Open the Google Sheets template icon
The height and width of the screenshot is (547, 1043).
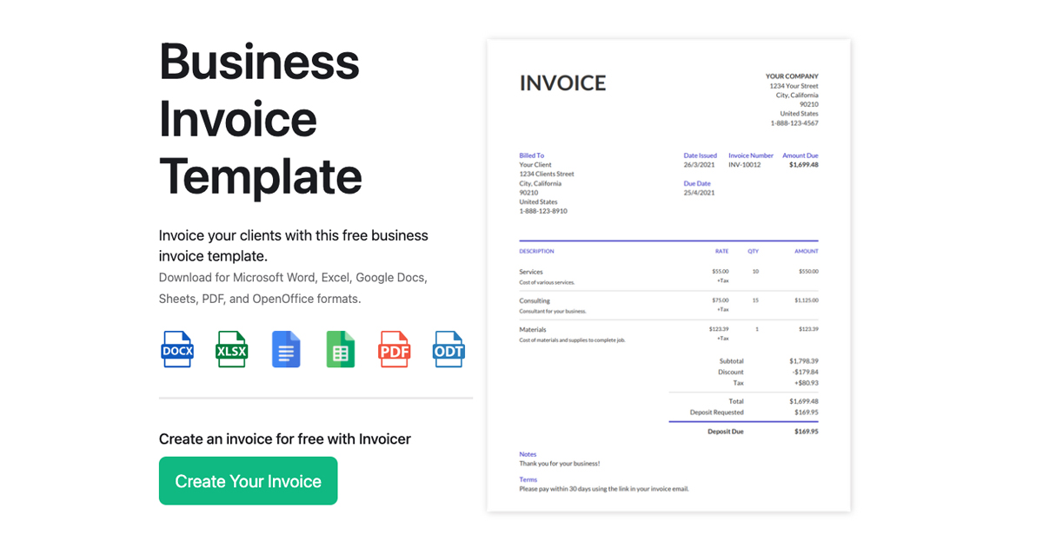[340, 349]
